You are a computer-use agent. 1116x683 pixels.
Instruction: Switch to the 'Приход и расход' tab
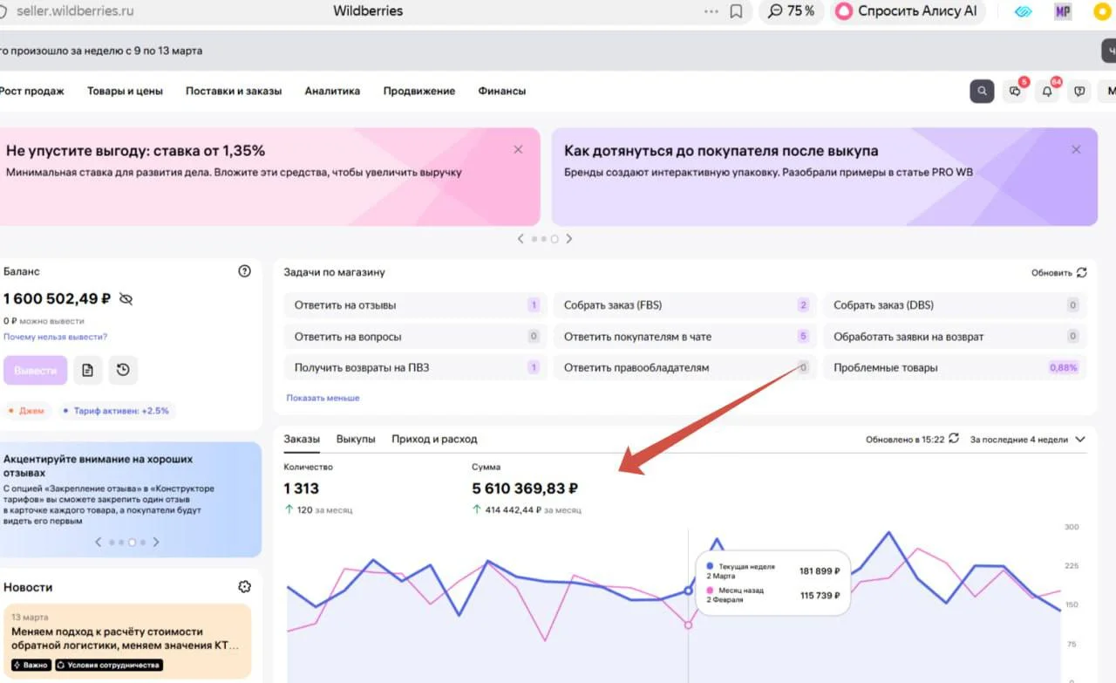pyautogui.click(x=434, y=439)
